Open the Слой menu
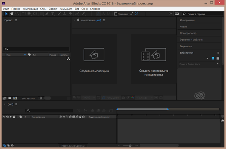The height and width of the screenshot is (149, 226). 43,9
